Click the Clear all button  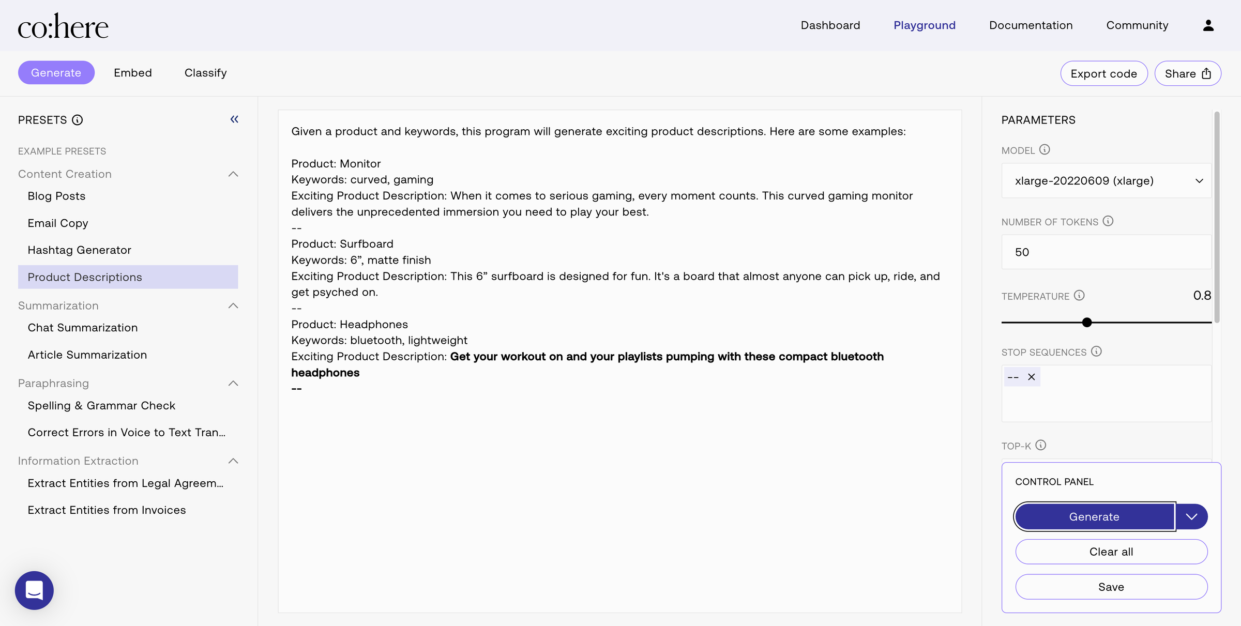click(1111, 552)
